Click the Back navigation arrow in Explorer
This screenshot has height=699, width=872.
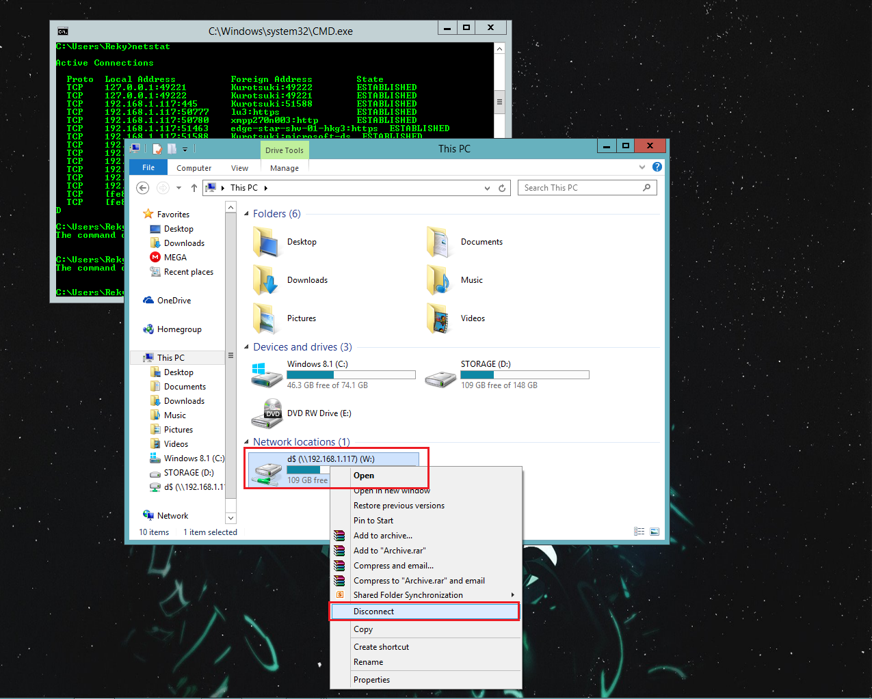142,188
